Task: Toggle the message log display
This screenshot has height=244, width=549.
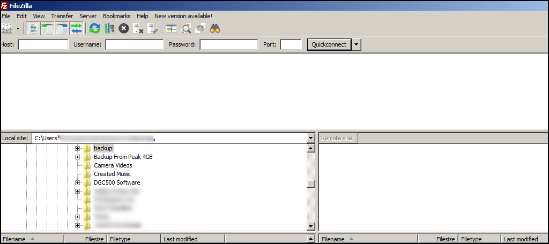Action: coord(33,28)
